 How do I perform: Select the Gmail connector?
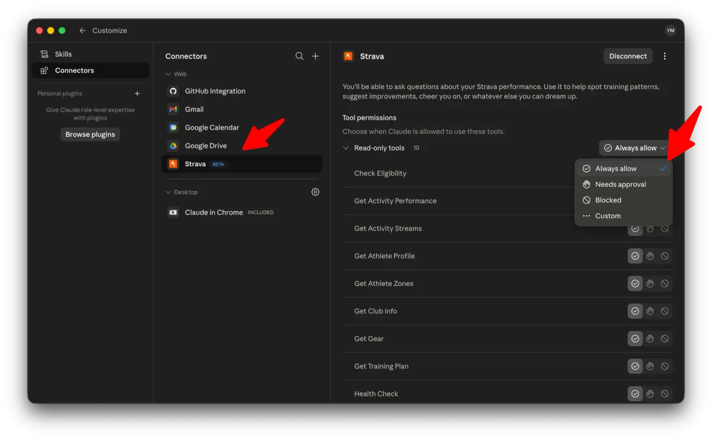pyautogui.click(x=242, y=110)
